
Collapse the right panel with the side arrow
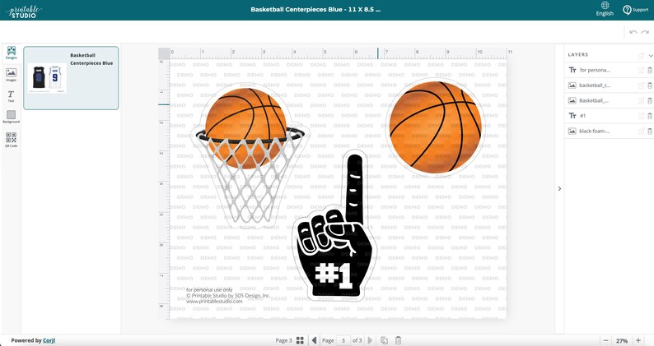pos(559,188)
